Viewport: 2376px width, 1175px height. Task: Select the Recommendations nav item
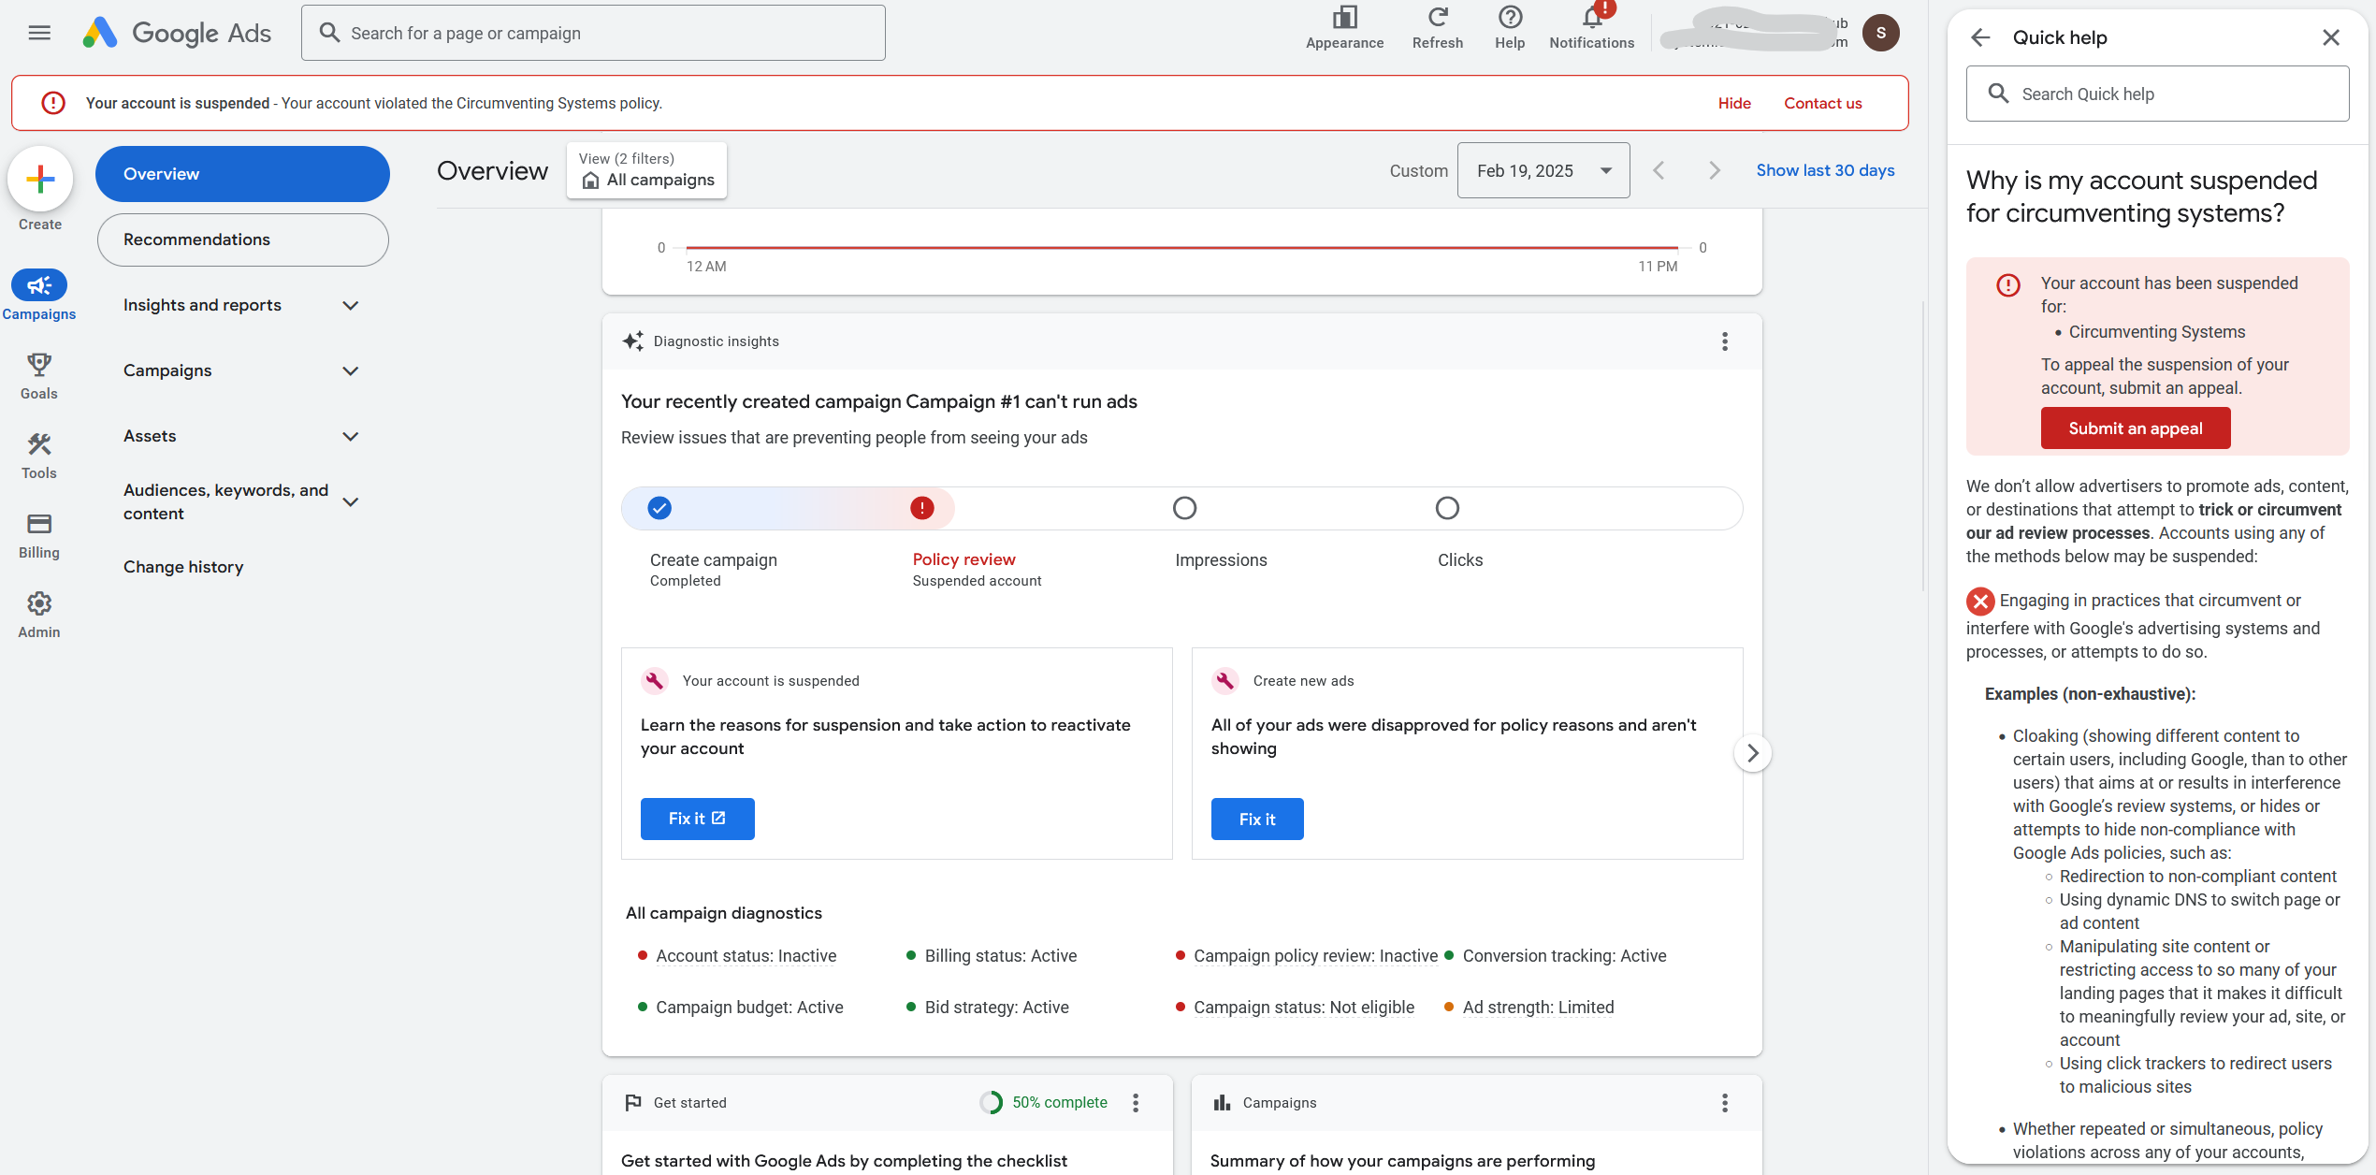[x=242, y=239]
